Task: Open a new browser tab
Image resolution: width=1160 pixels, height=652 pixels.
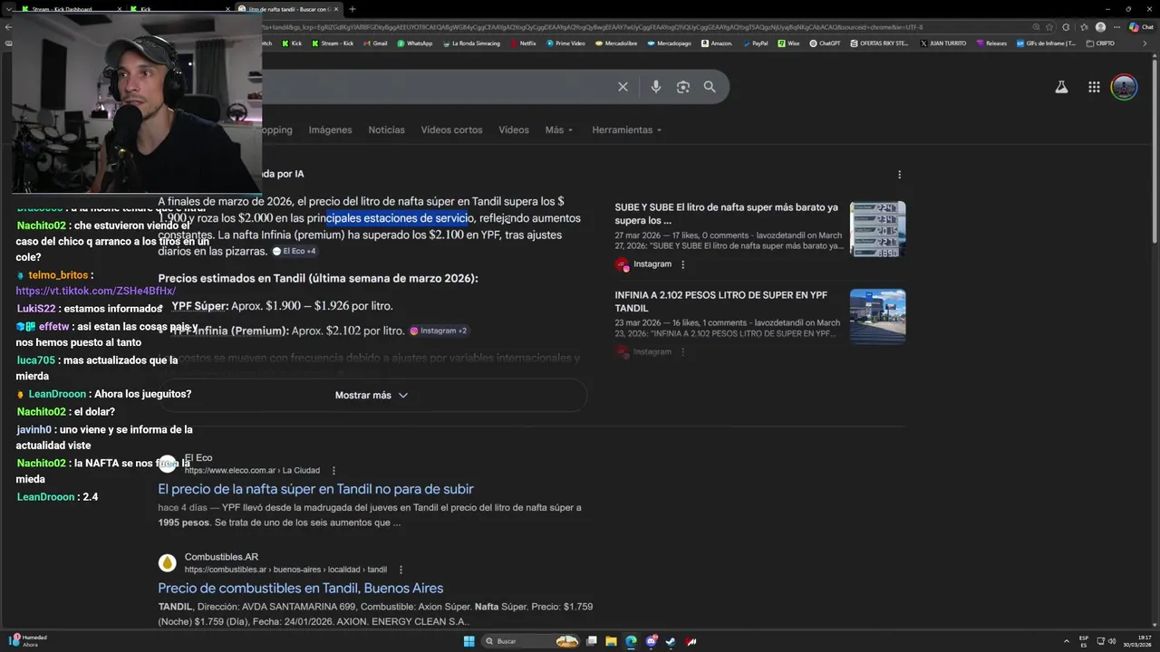Action: (x=353, y=9)
